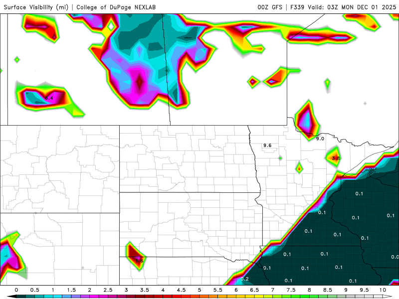
Task: Click the colorbar tick label 6.5
Action: [254, 290]
